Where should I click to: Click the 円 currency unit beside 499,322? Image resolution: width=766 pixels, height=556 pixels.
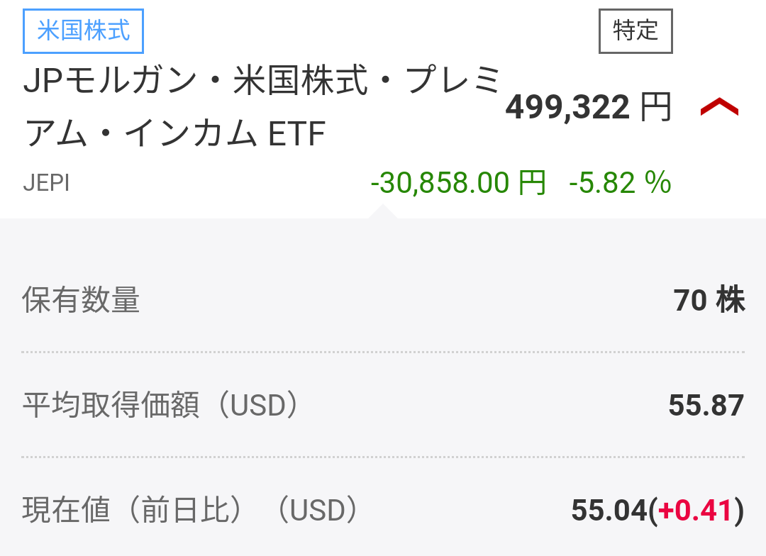coord(655,108)
